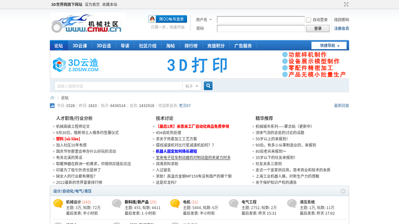Open the 有关北溪的笑话 thread
The height and width of the screenshot is (224, 399).
(69, 157)
